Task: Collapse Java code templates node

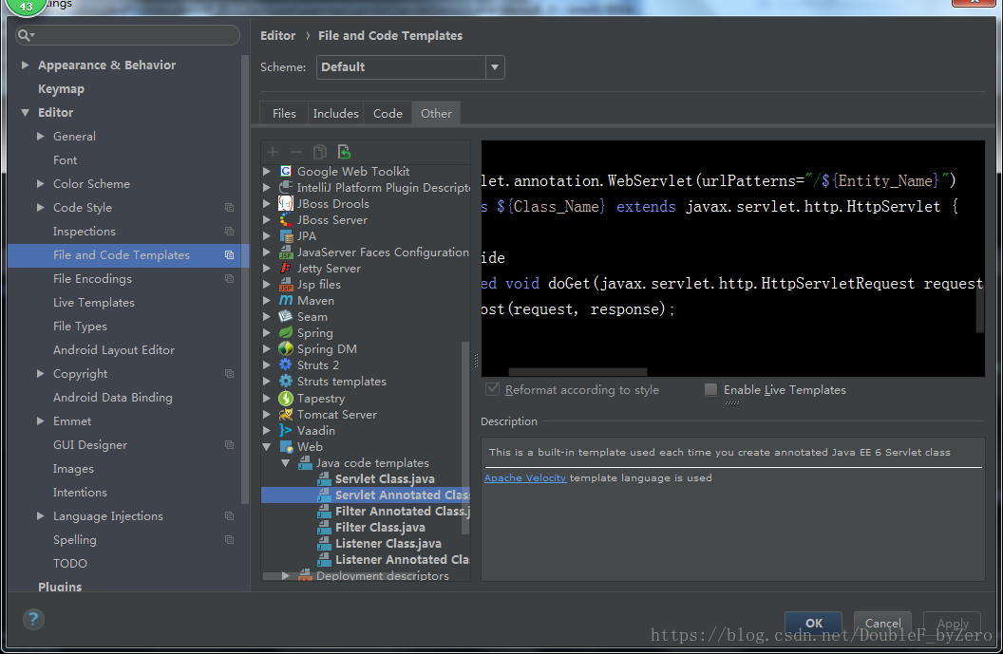Action: pyautogui.click(x=286, y=463)
